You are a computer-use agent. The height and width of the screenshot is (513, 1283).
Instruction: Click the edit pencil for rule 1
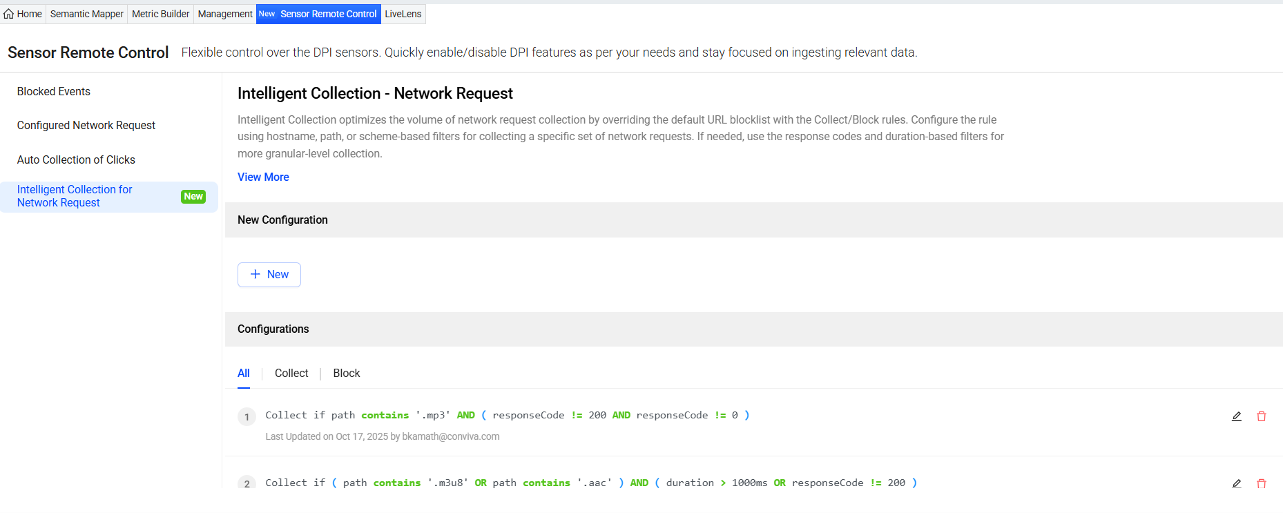tap(1237, 416)
